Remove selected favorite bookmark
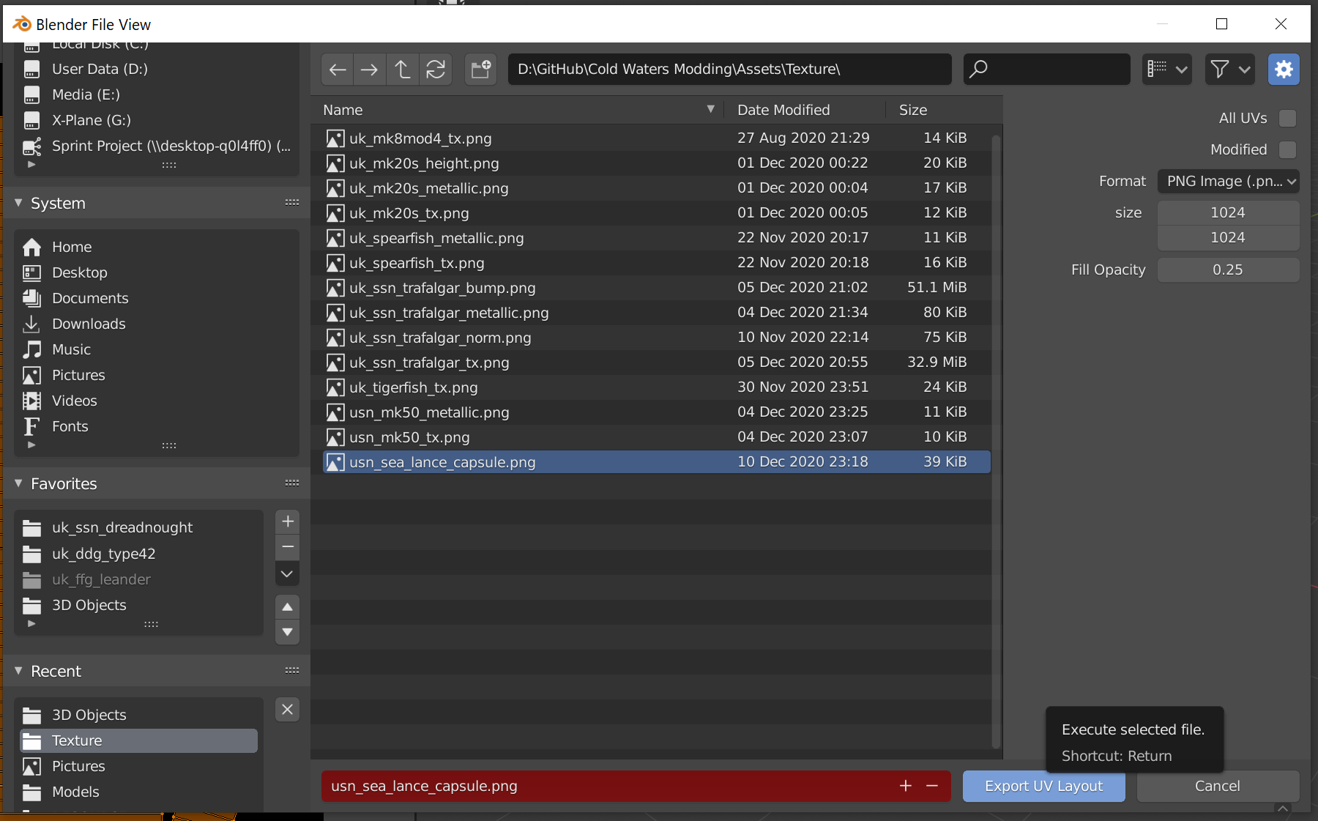The image size is (1318, 821). click(x=288, y=547)
